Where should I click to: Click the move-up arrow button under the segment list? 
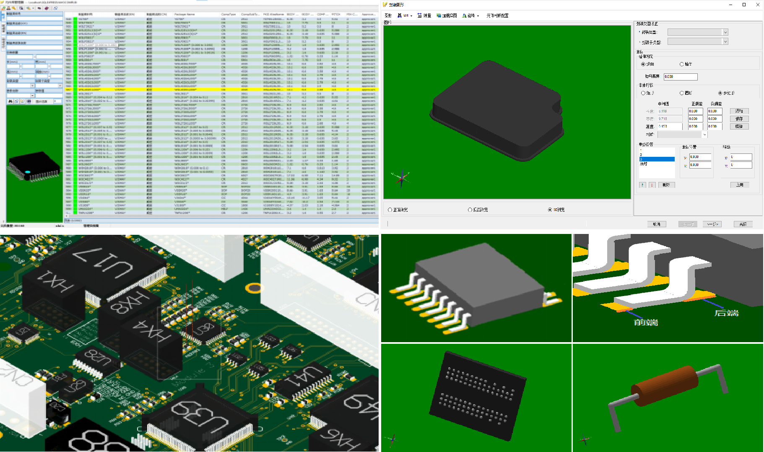[x=642, y=185]
